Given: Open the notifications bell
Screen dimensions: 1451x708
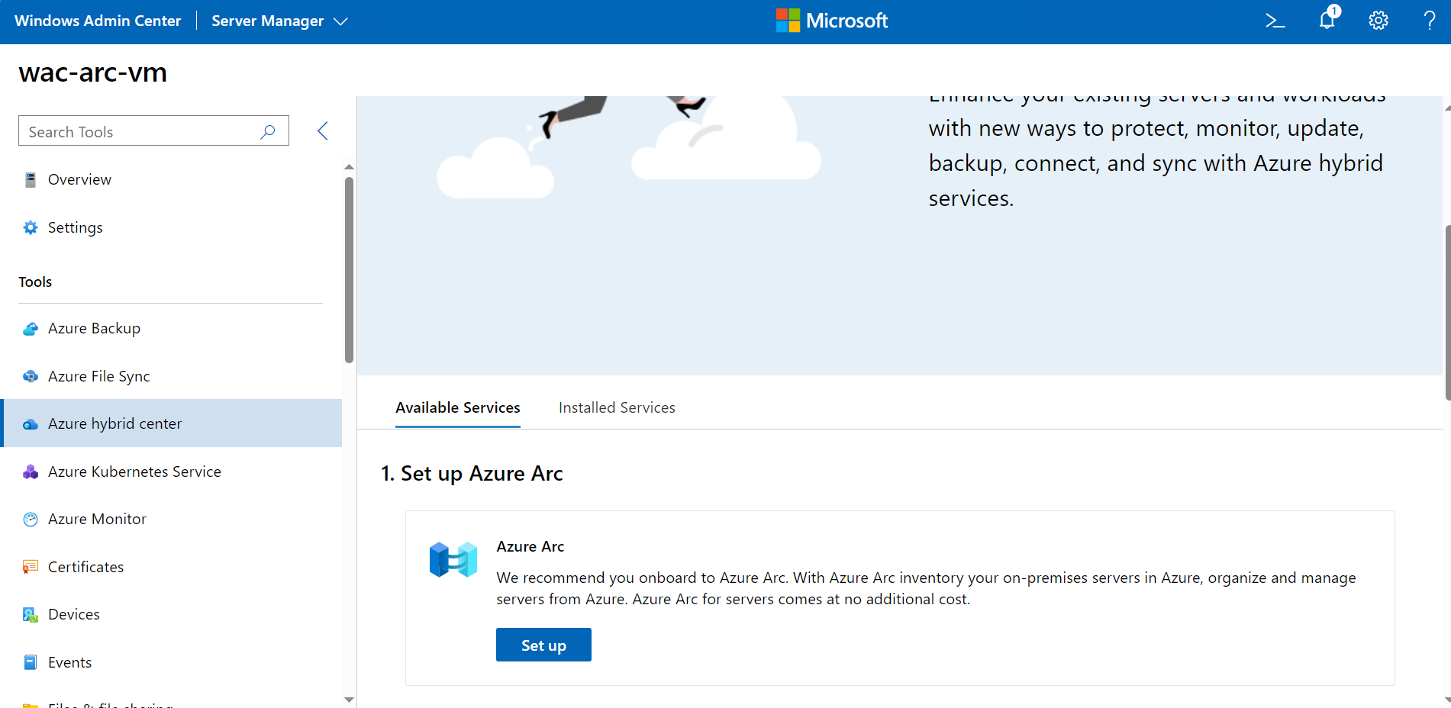Looking at the screenshot, I should (1328, 19).
